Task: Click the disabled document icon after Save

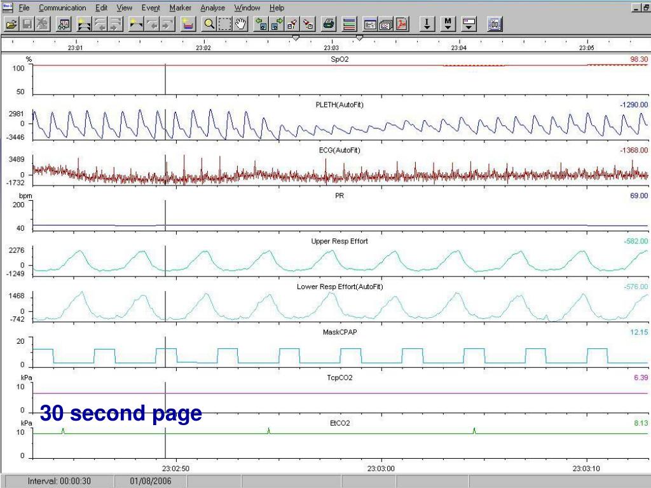Action: point(43,24)
